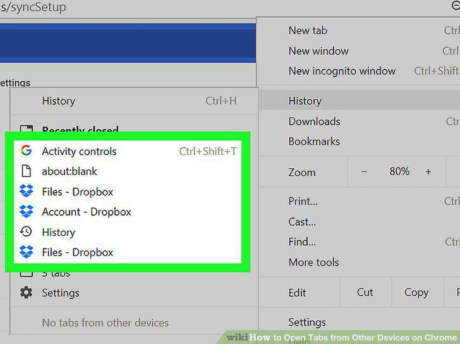Screen dimensions: 460x344
Task: Open Bookmarks submenu
Action: [x=360, y=142]
